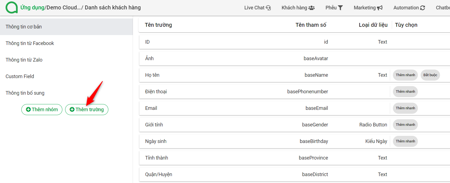Screen dimensions: 450x183
Task: Click the megaphone icon beside Marketing
Action: pos(380,8)
